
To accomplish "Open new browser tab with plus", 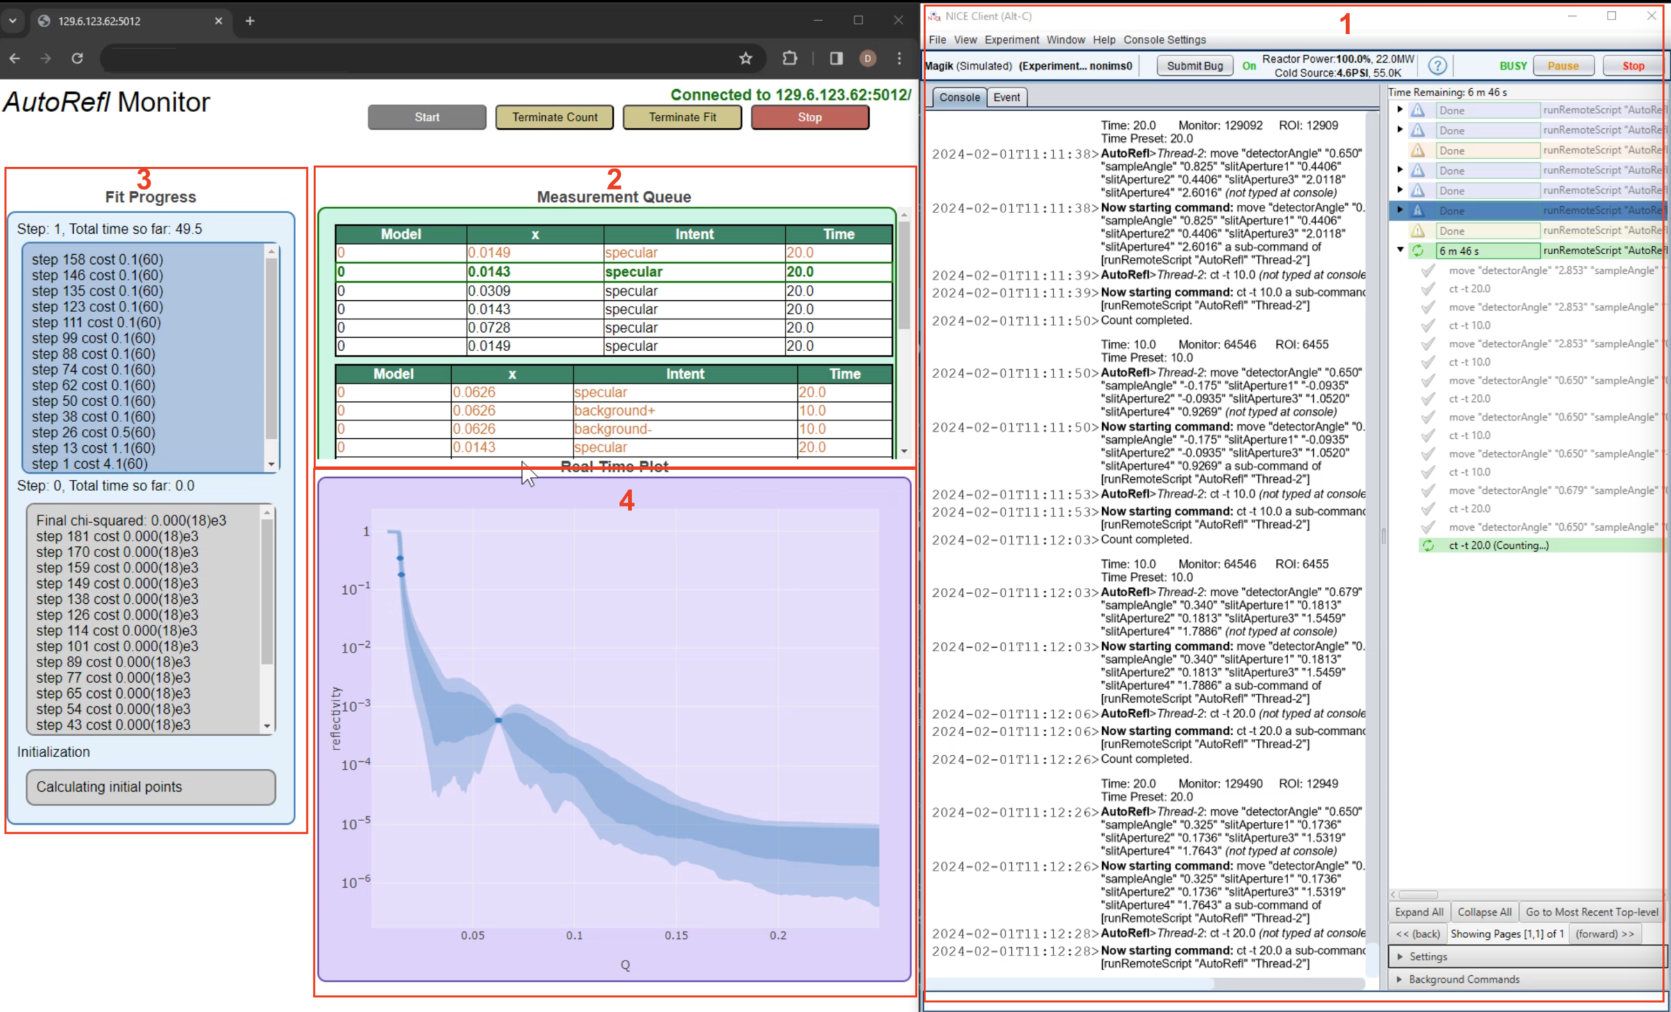I will click(x=250, y=21).
